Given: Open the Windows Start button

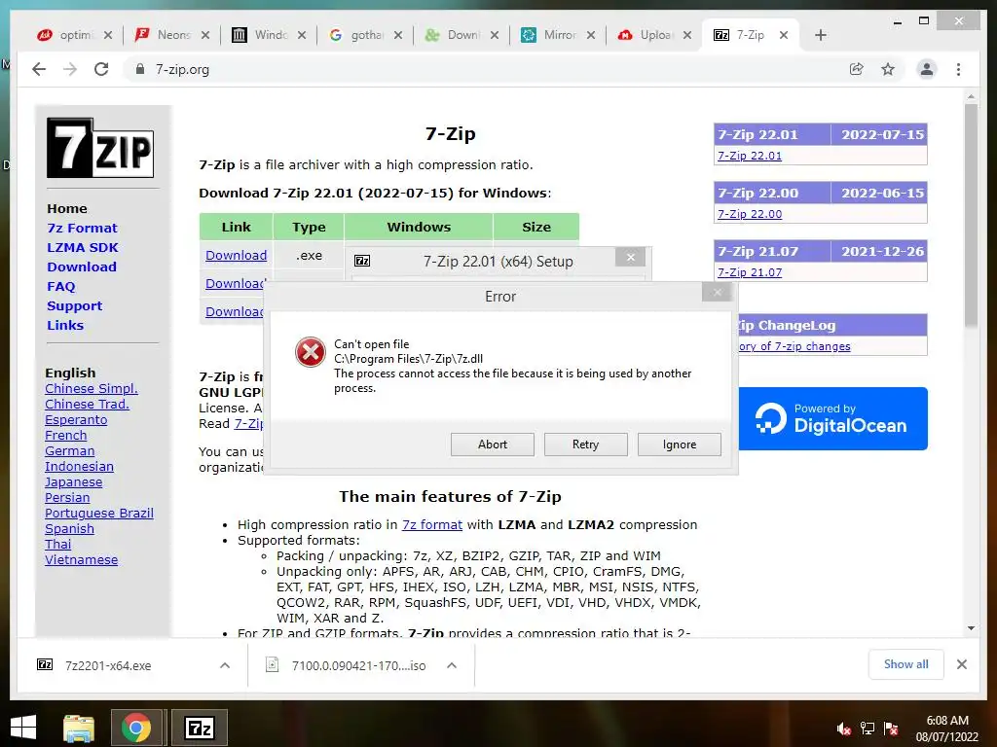Looking at the screenshot, I should (x=23, y=728).
